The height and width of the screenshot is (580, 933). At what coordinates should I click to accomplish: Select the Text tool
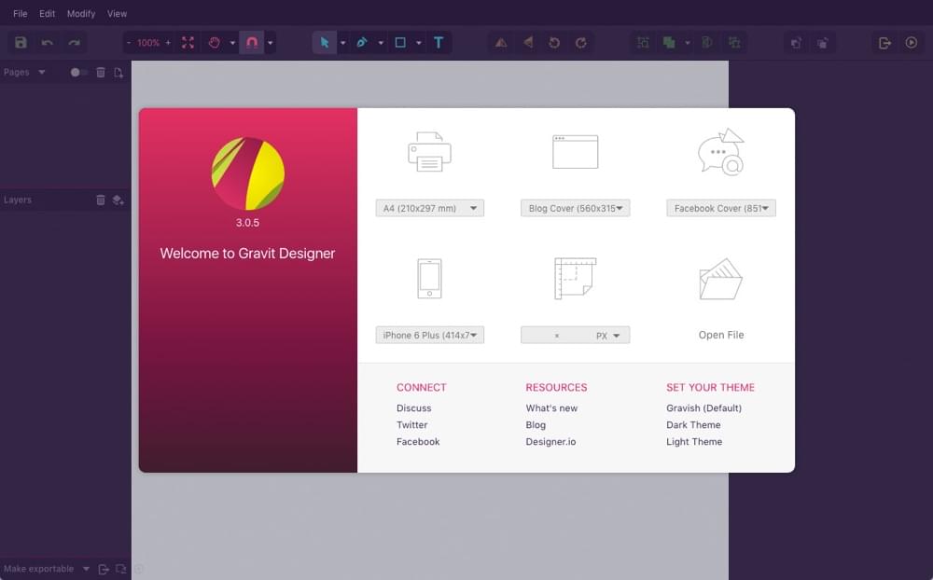click(x=439, y=42)
